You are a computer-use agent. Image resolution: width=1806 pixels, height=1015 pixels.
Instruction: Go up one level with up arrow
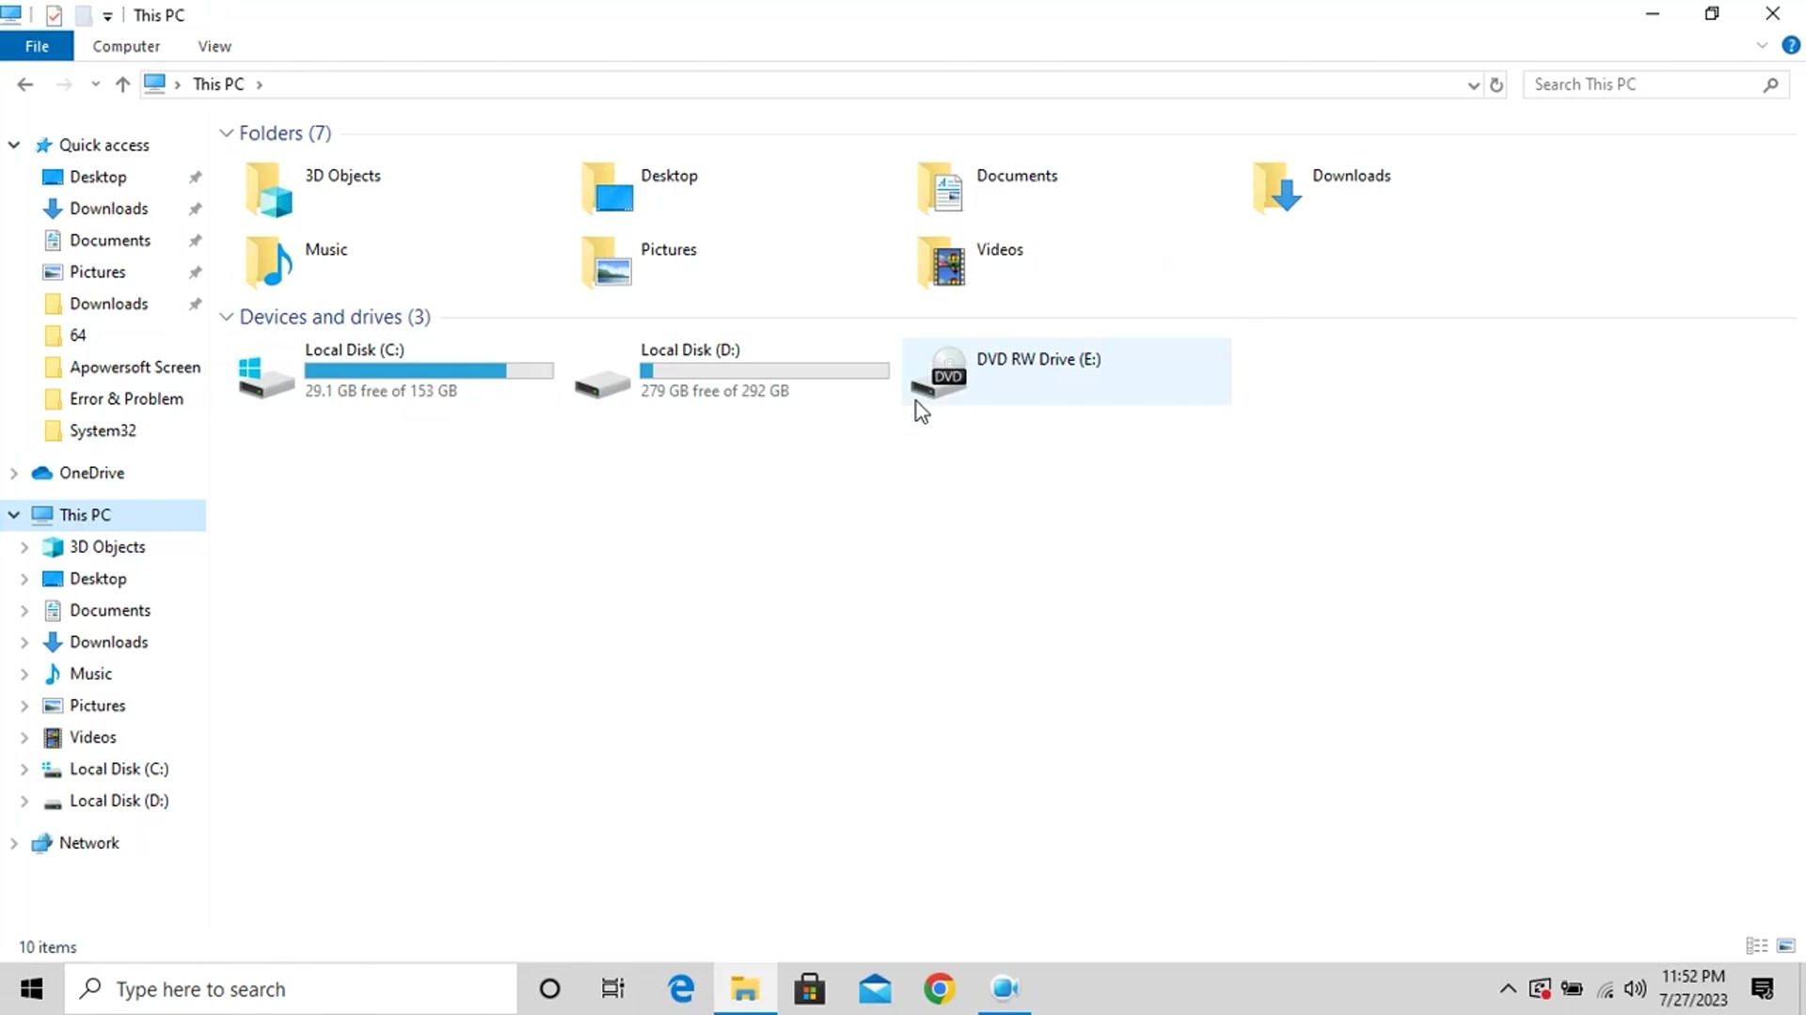[122, 85]
